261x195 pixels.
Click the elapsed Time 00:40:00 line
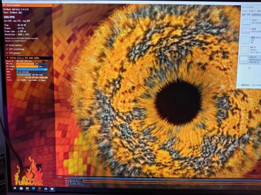click(15, 25)
